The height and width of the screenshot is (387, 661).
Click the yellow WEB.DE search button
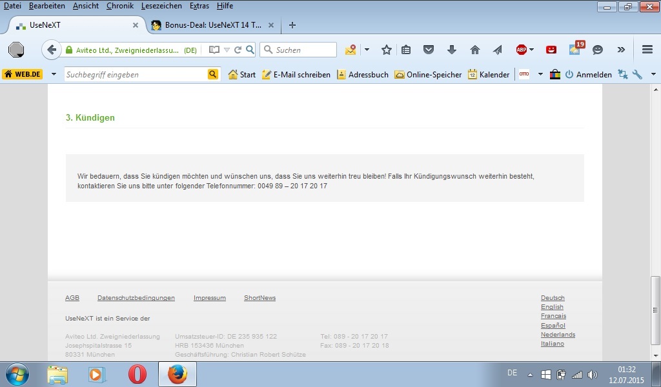[x=213, y=74]
